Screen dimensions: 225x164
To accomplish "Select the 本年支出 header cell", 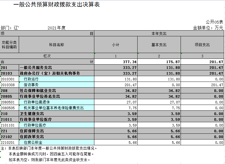I will click(x=159, y=33).
